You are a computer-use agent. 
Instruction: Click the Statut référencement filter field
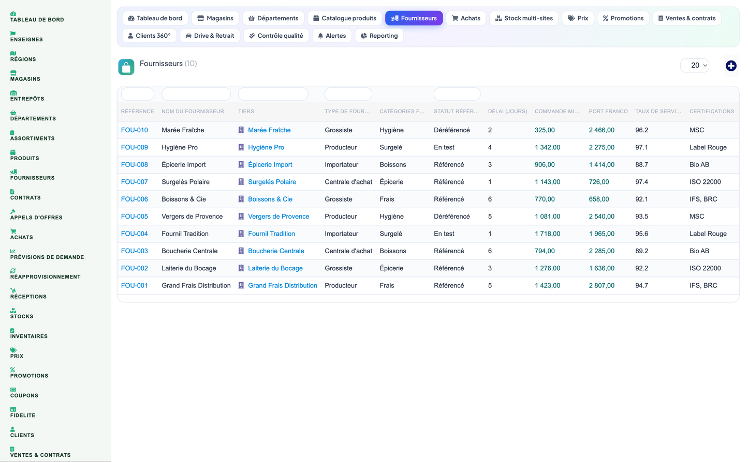click(x=457, y=94)
